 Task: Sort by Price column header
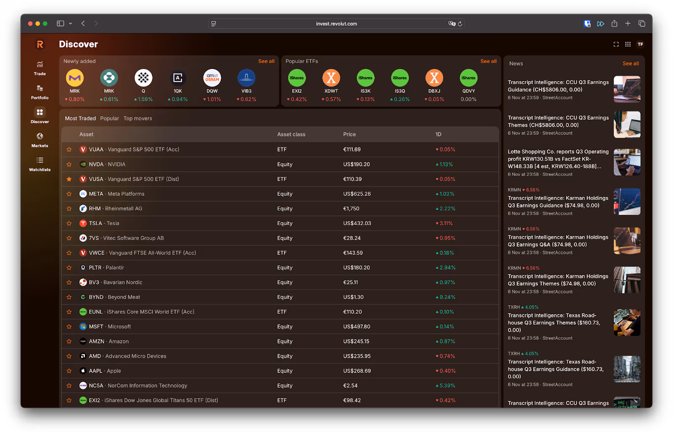(349, 134)
